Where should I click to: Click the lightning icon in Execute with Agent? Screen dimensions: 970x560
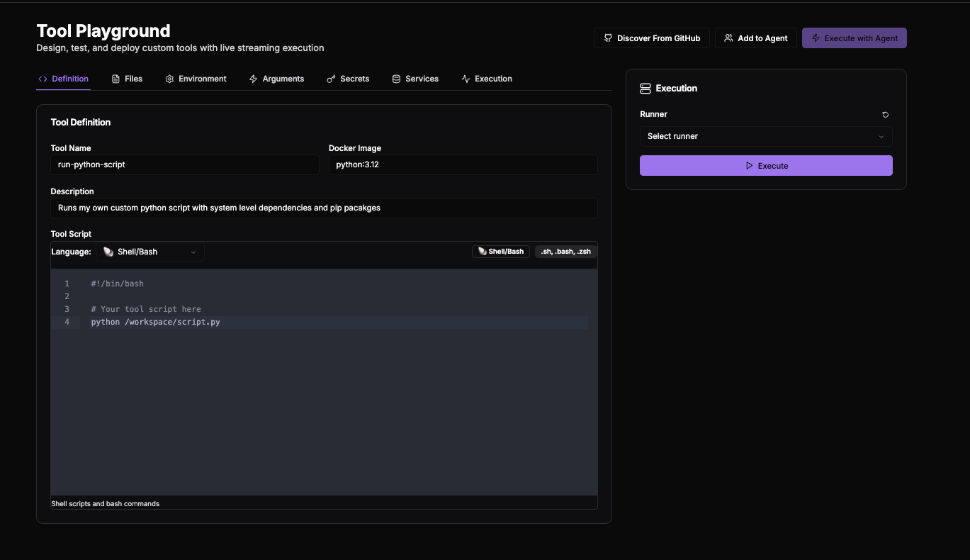(816, 38)
